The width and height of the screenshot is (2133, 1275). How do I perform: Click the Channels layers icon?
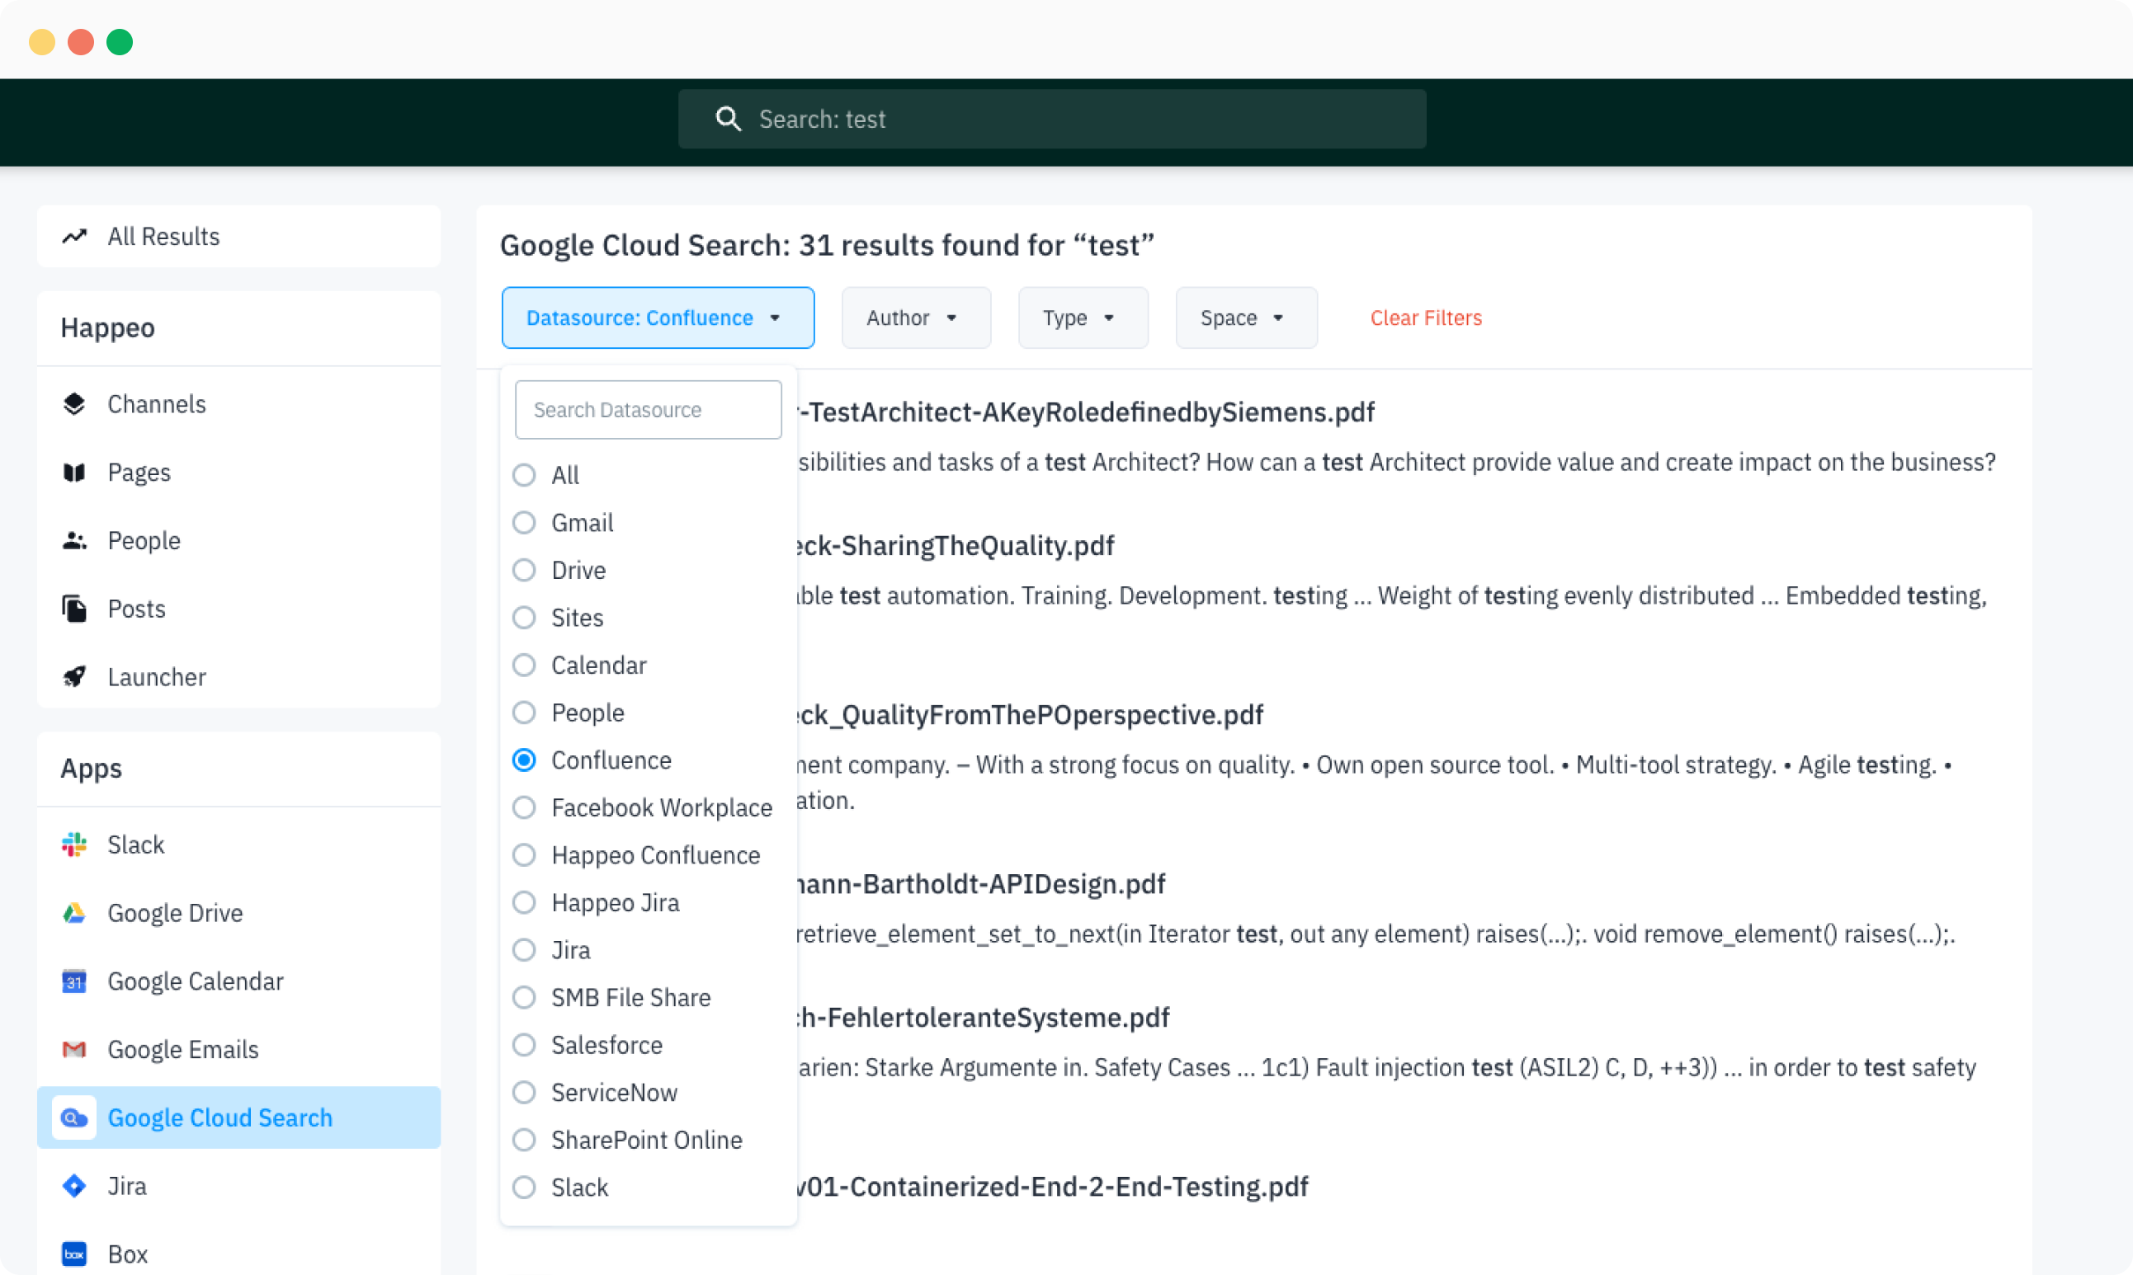coord(75,404)
